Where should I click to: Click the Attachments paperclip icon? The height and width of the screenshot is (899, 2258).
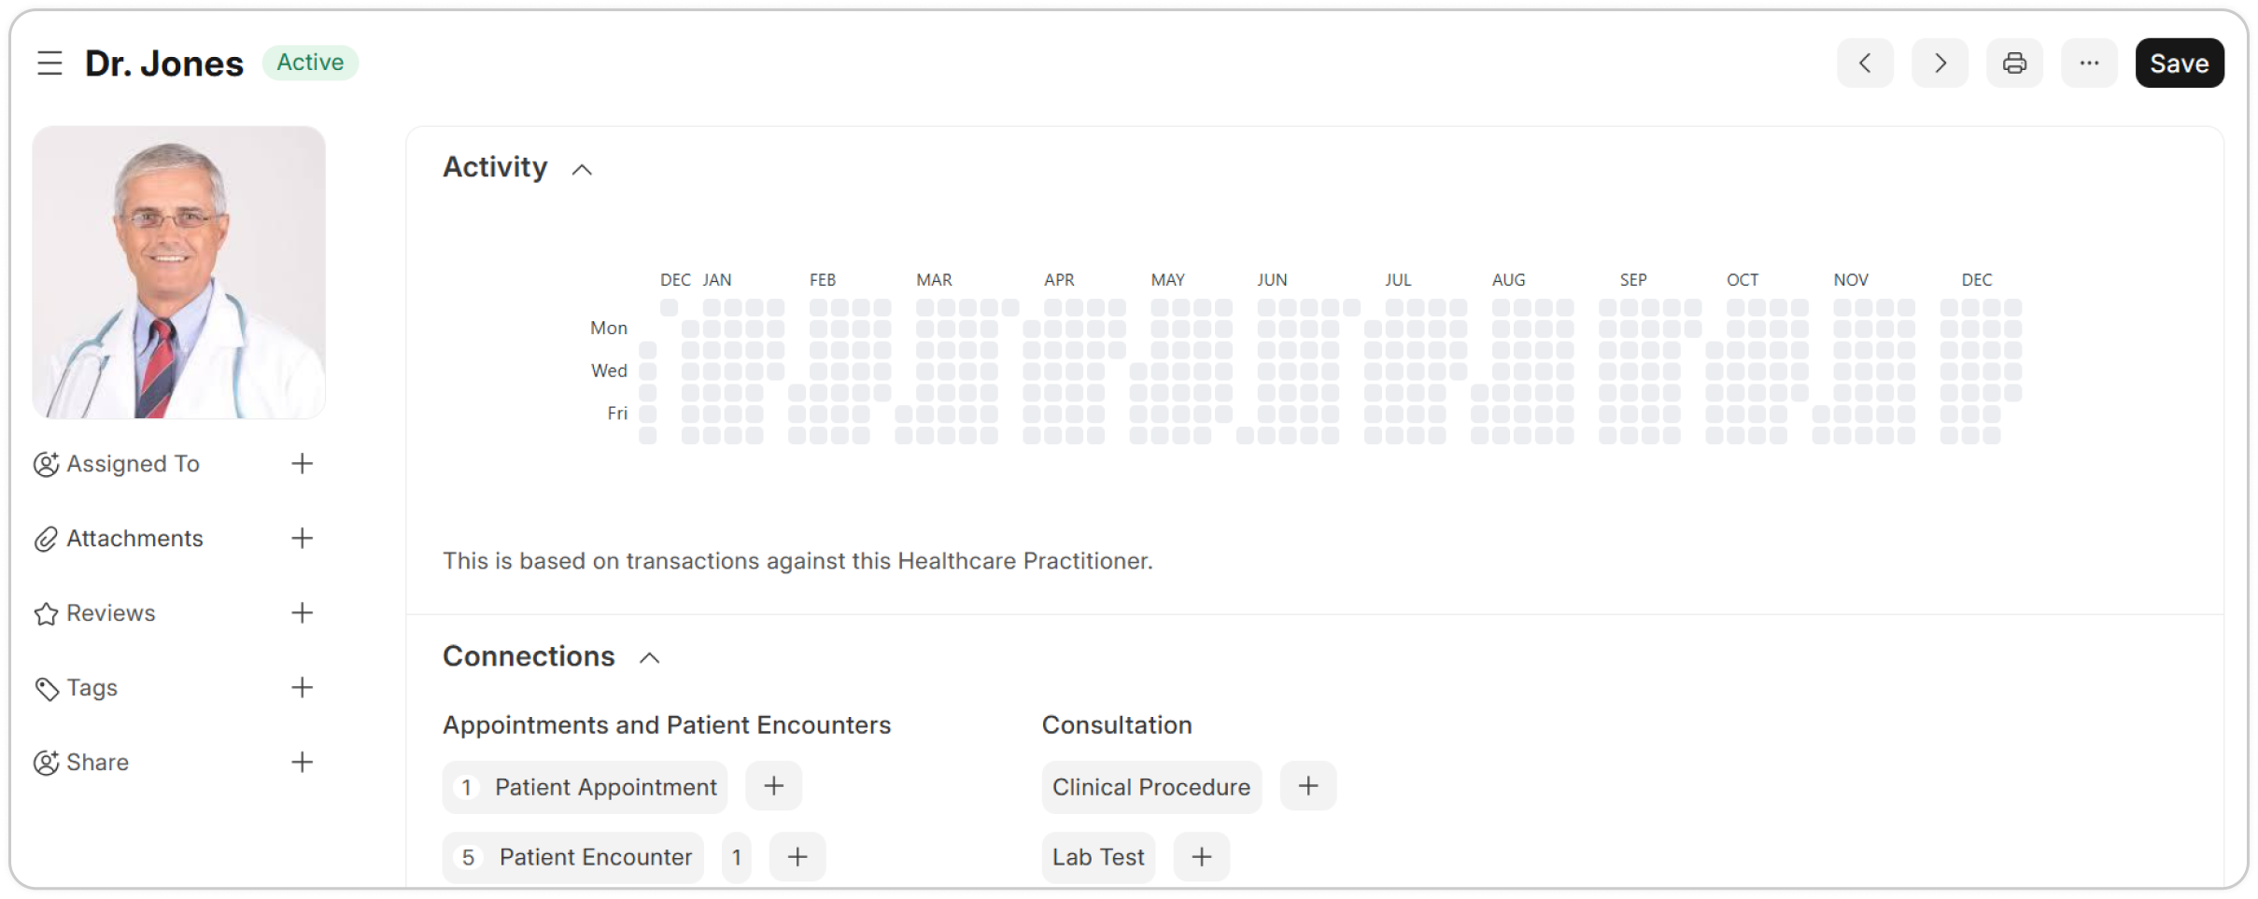[46, 539]
